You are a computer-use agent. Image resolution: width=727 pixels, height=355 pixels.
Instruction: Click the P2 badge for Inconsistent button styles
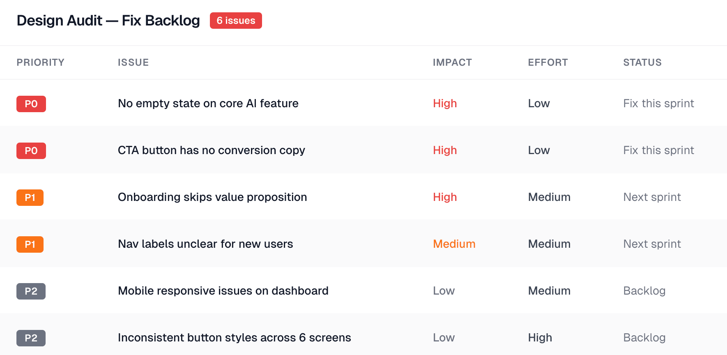[x=31, y=338]
